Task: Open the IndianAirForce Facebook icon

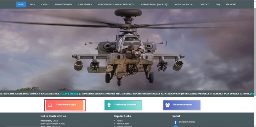Action: coord(175,122)
